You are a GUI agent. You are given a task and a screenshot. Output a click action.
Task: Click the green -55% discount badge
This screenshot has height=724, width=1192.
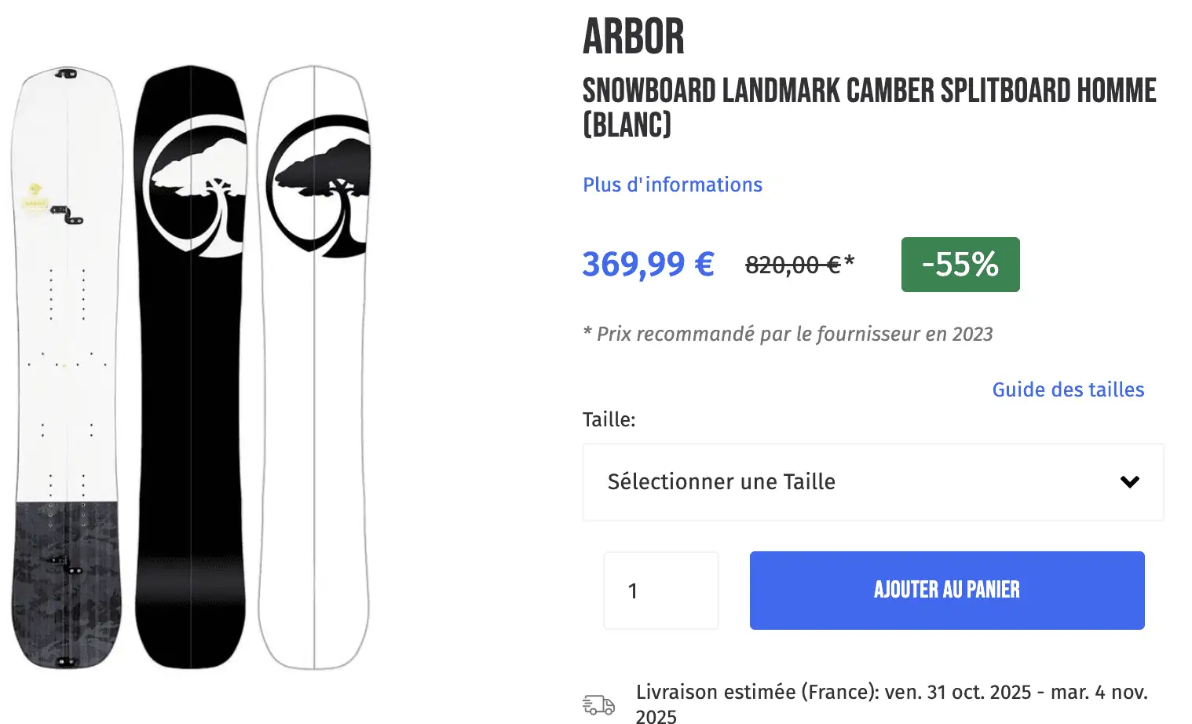pyautogui.click(x=960, y=265)
